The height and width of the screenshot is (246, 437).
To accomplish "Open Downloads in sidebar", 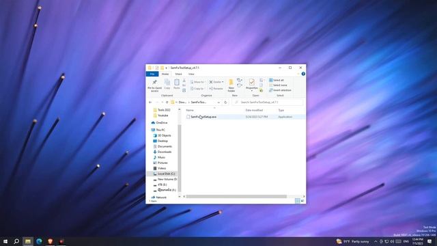I will 163,152.
